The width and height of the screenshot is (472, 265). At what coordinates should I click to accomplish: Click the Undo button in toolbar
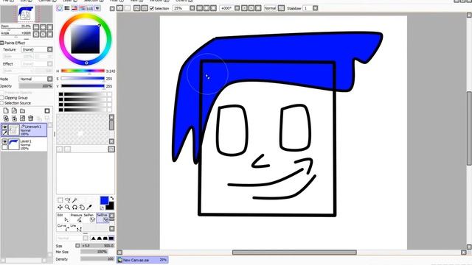tap(119, 8)
